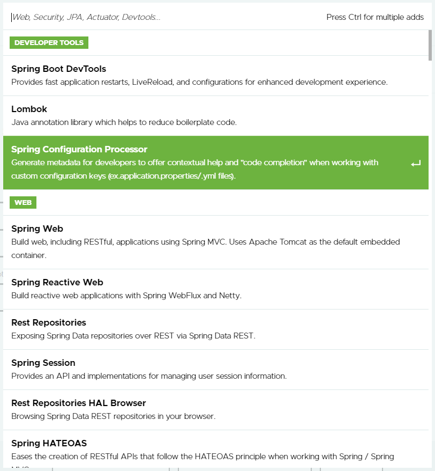Add the Lombok dependency
Viewport: 435px width, 471px height.
216,116
